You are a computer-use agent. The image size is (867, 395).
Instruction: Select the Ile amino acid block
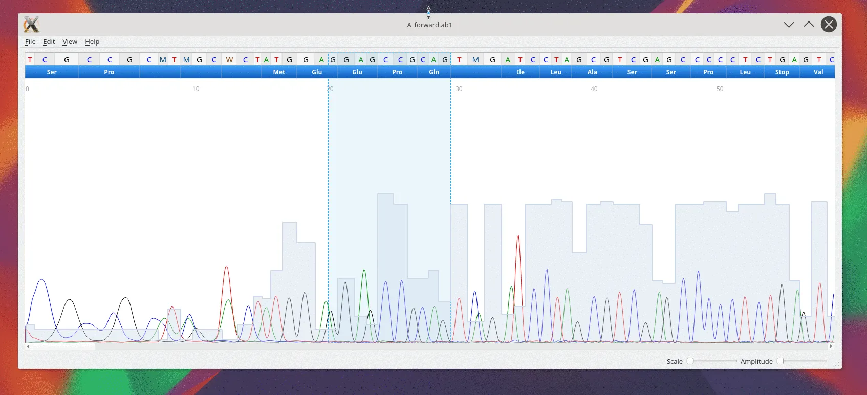click(x=520, y=72)
